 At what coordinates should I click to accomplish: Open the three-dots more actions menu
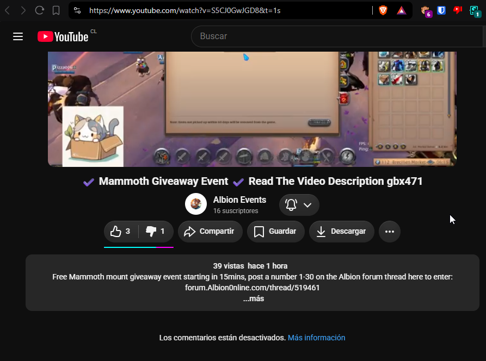pyautogui.click(x=390, y=231)
